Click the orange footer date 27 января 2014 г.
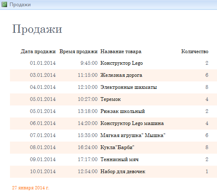 click(x=31, y=188)
